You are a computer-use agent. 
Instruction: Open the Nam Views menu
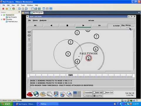[x=35, y=20]
